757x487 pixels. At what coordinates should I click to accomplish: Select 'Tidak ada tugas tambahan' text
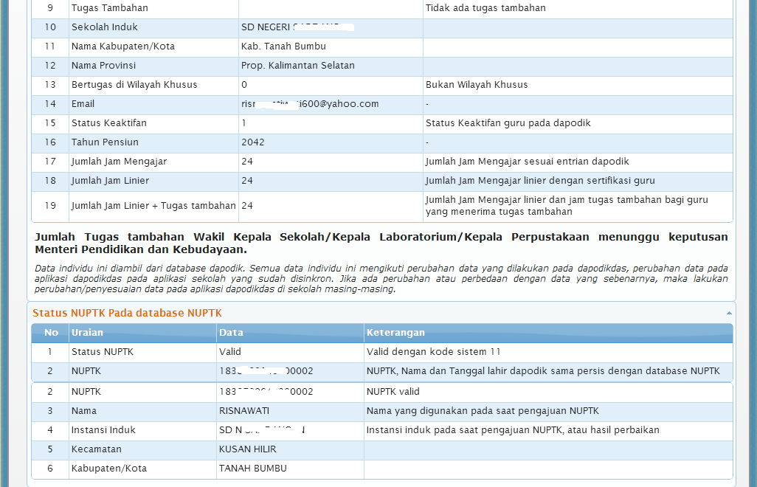point(485,7)
